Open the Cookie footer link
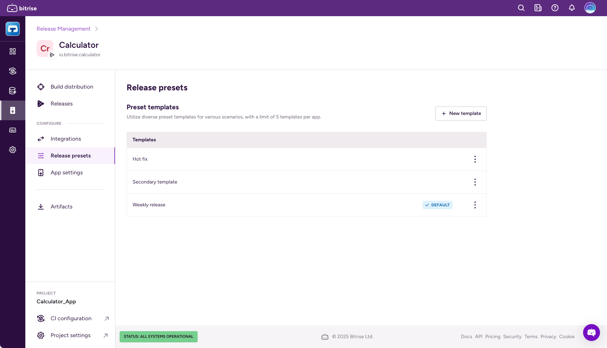This screenshot has height=348, width=607. [x=567, y=337]
